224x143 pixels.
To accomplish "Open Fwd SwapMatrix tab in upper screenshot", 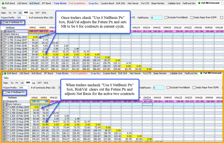I will (77, 3).
